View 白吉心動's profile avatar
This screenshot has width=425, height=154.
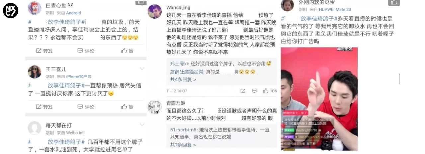pyautogui.click(x=35, y=8)
